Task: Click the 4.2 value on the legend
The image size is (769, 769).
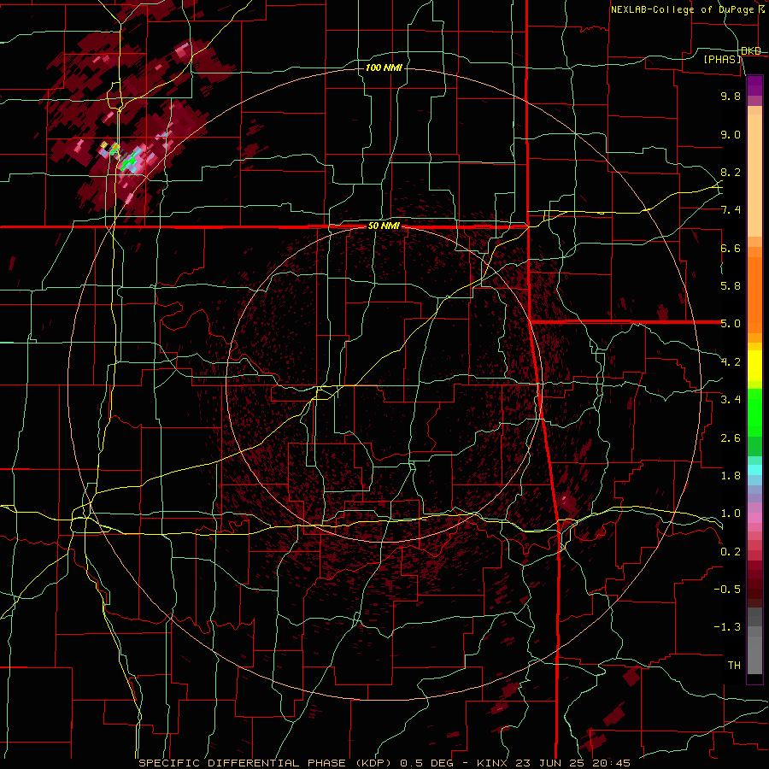Action: (x=731, y=362)
